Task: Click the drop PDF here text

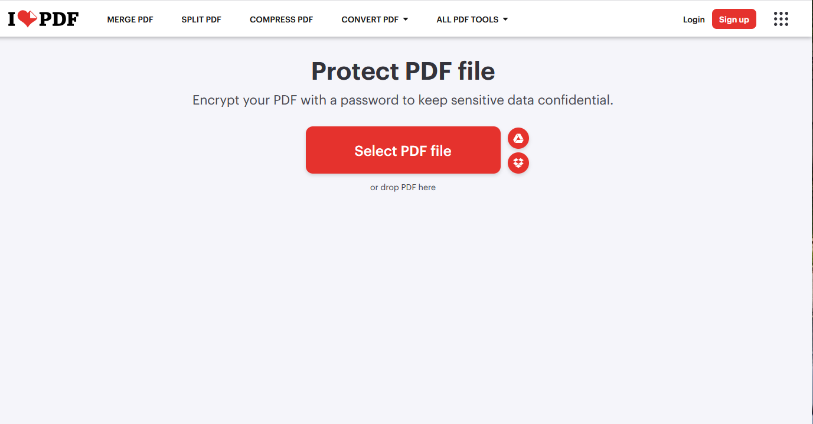Action: [403, 187]
